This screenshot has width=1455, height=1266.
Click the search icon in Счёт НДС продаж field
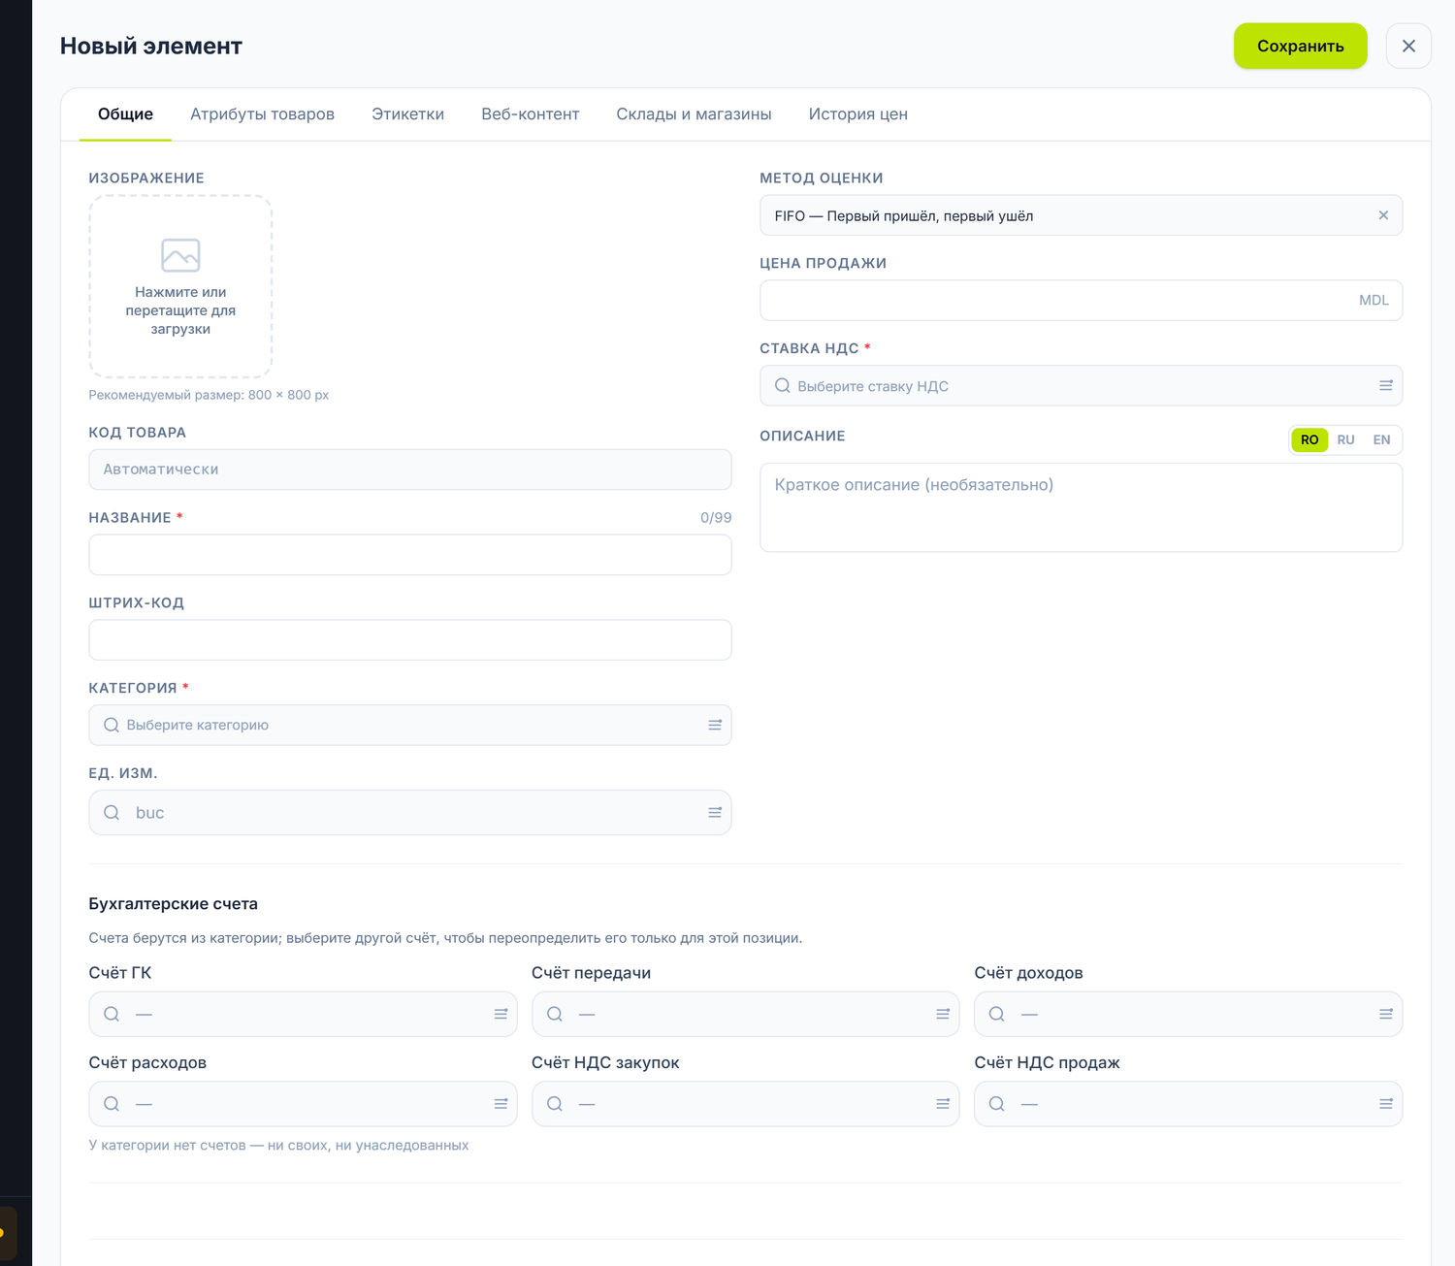pyautogui.click(x=996, y=1104)
